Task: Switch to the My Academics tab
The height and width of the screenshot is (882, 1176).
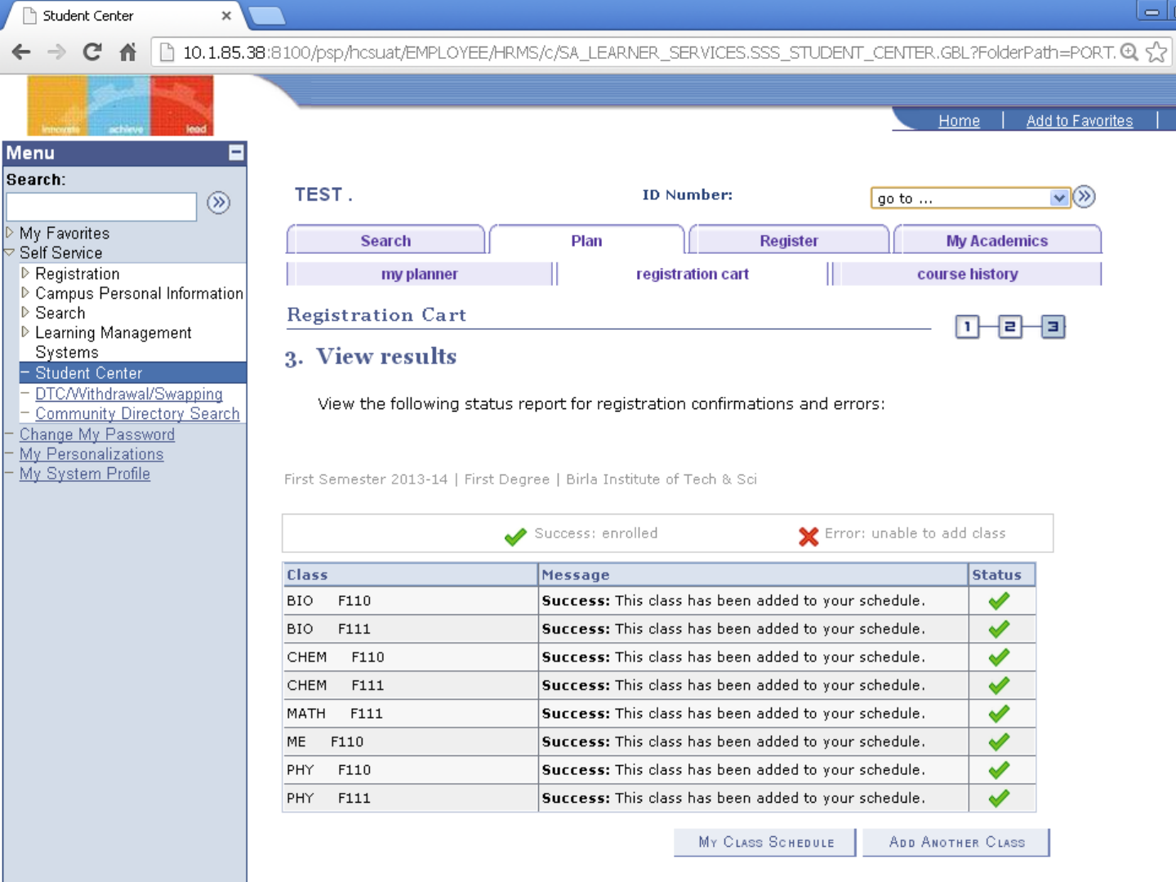Action: coord(997,241)
